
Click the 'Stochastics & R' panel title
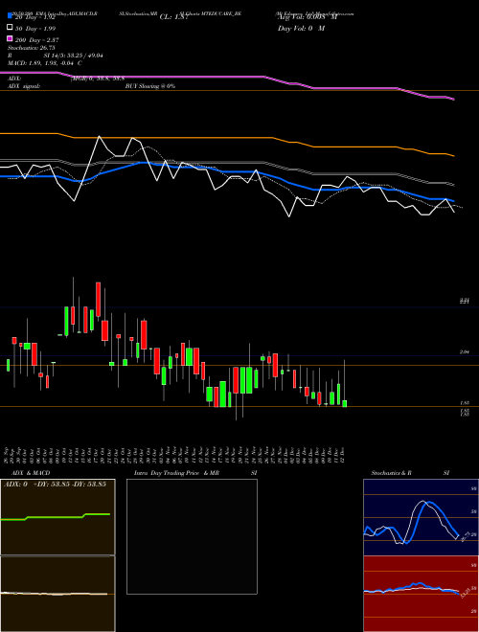391,473
